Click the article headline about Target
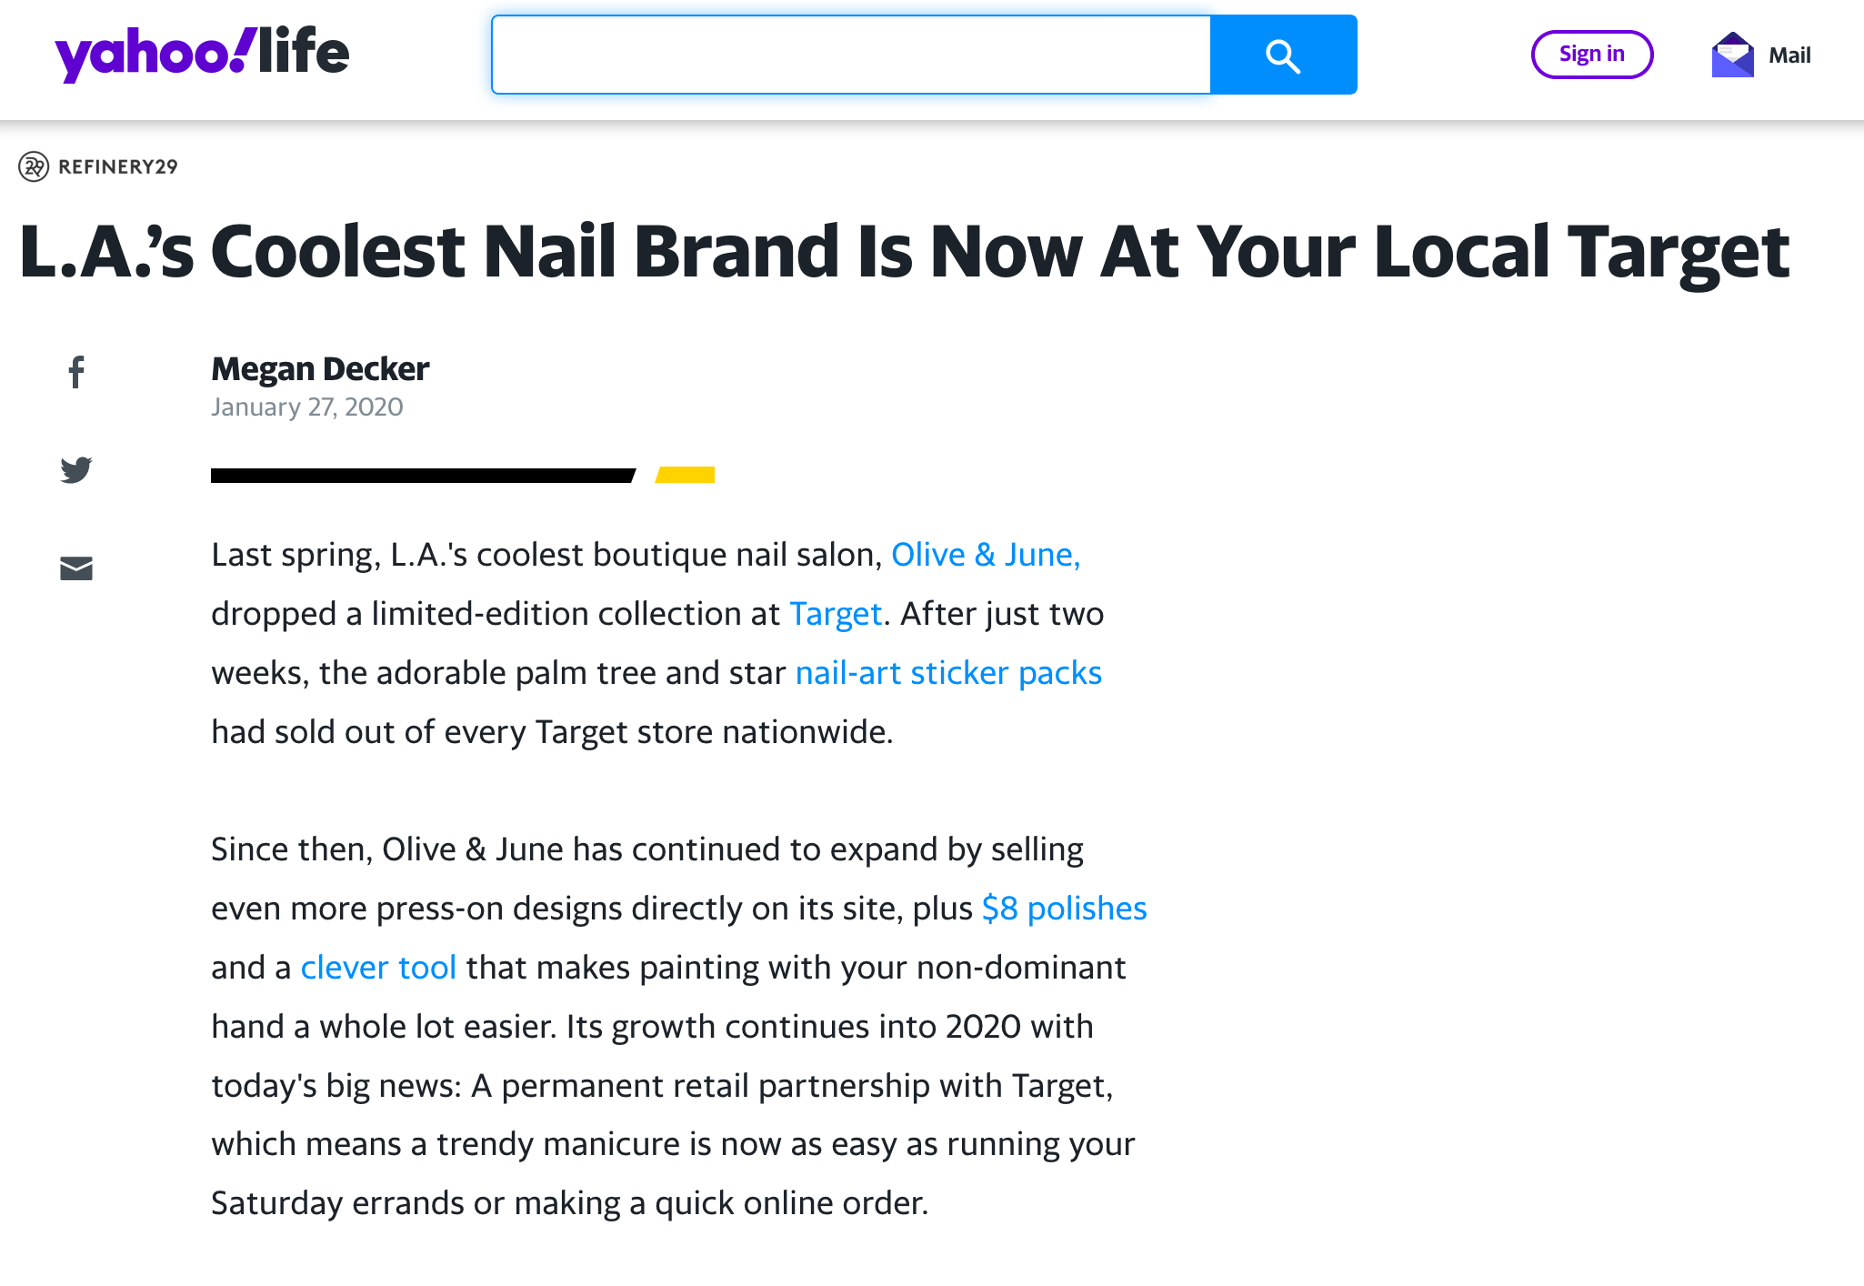The image size is (1864, 1286). click(x=905, y=252)
